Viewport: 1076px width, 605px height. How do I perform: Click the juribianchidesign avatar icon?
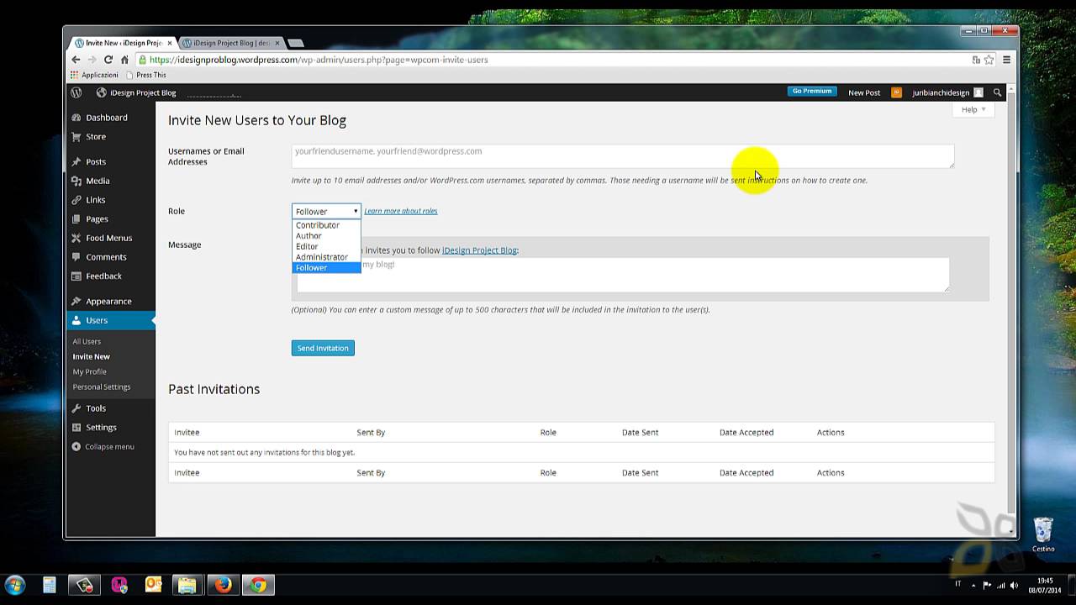[978, 92]
